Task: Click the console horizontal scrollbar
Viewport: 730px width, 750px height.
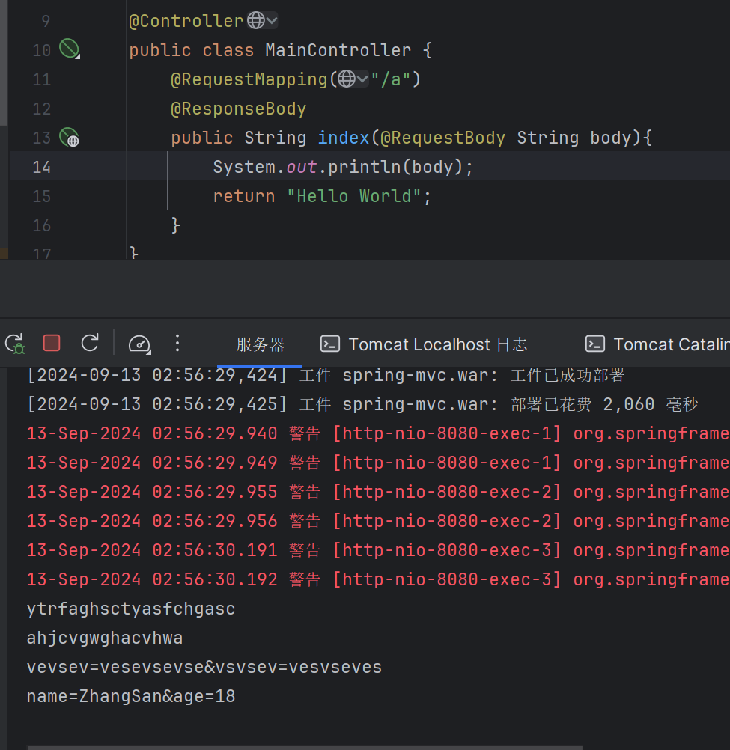Action: (x=305, y=747)
